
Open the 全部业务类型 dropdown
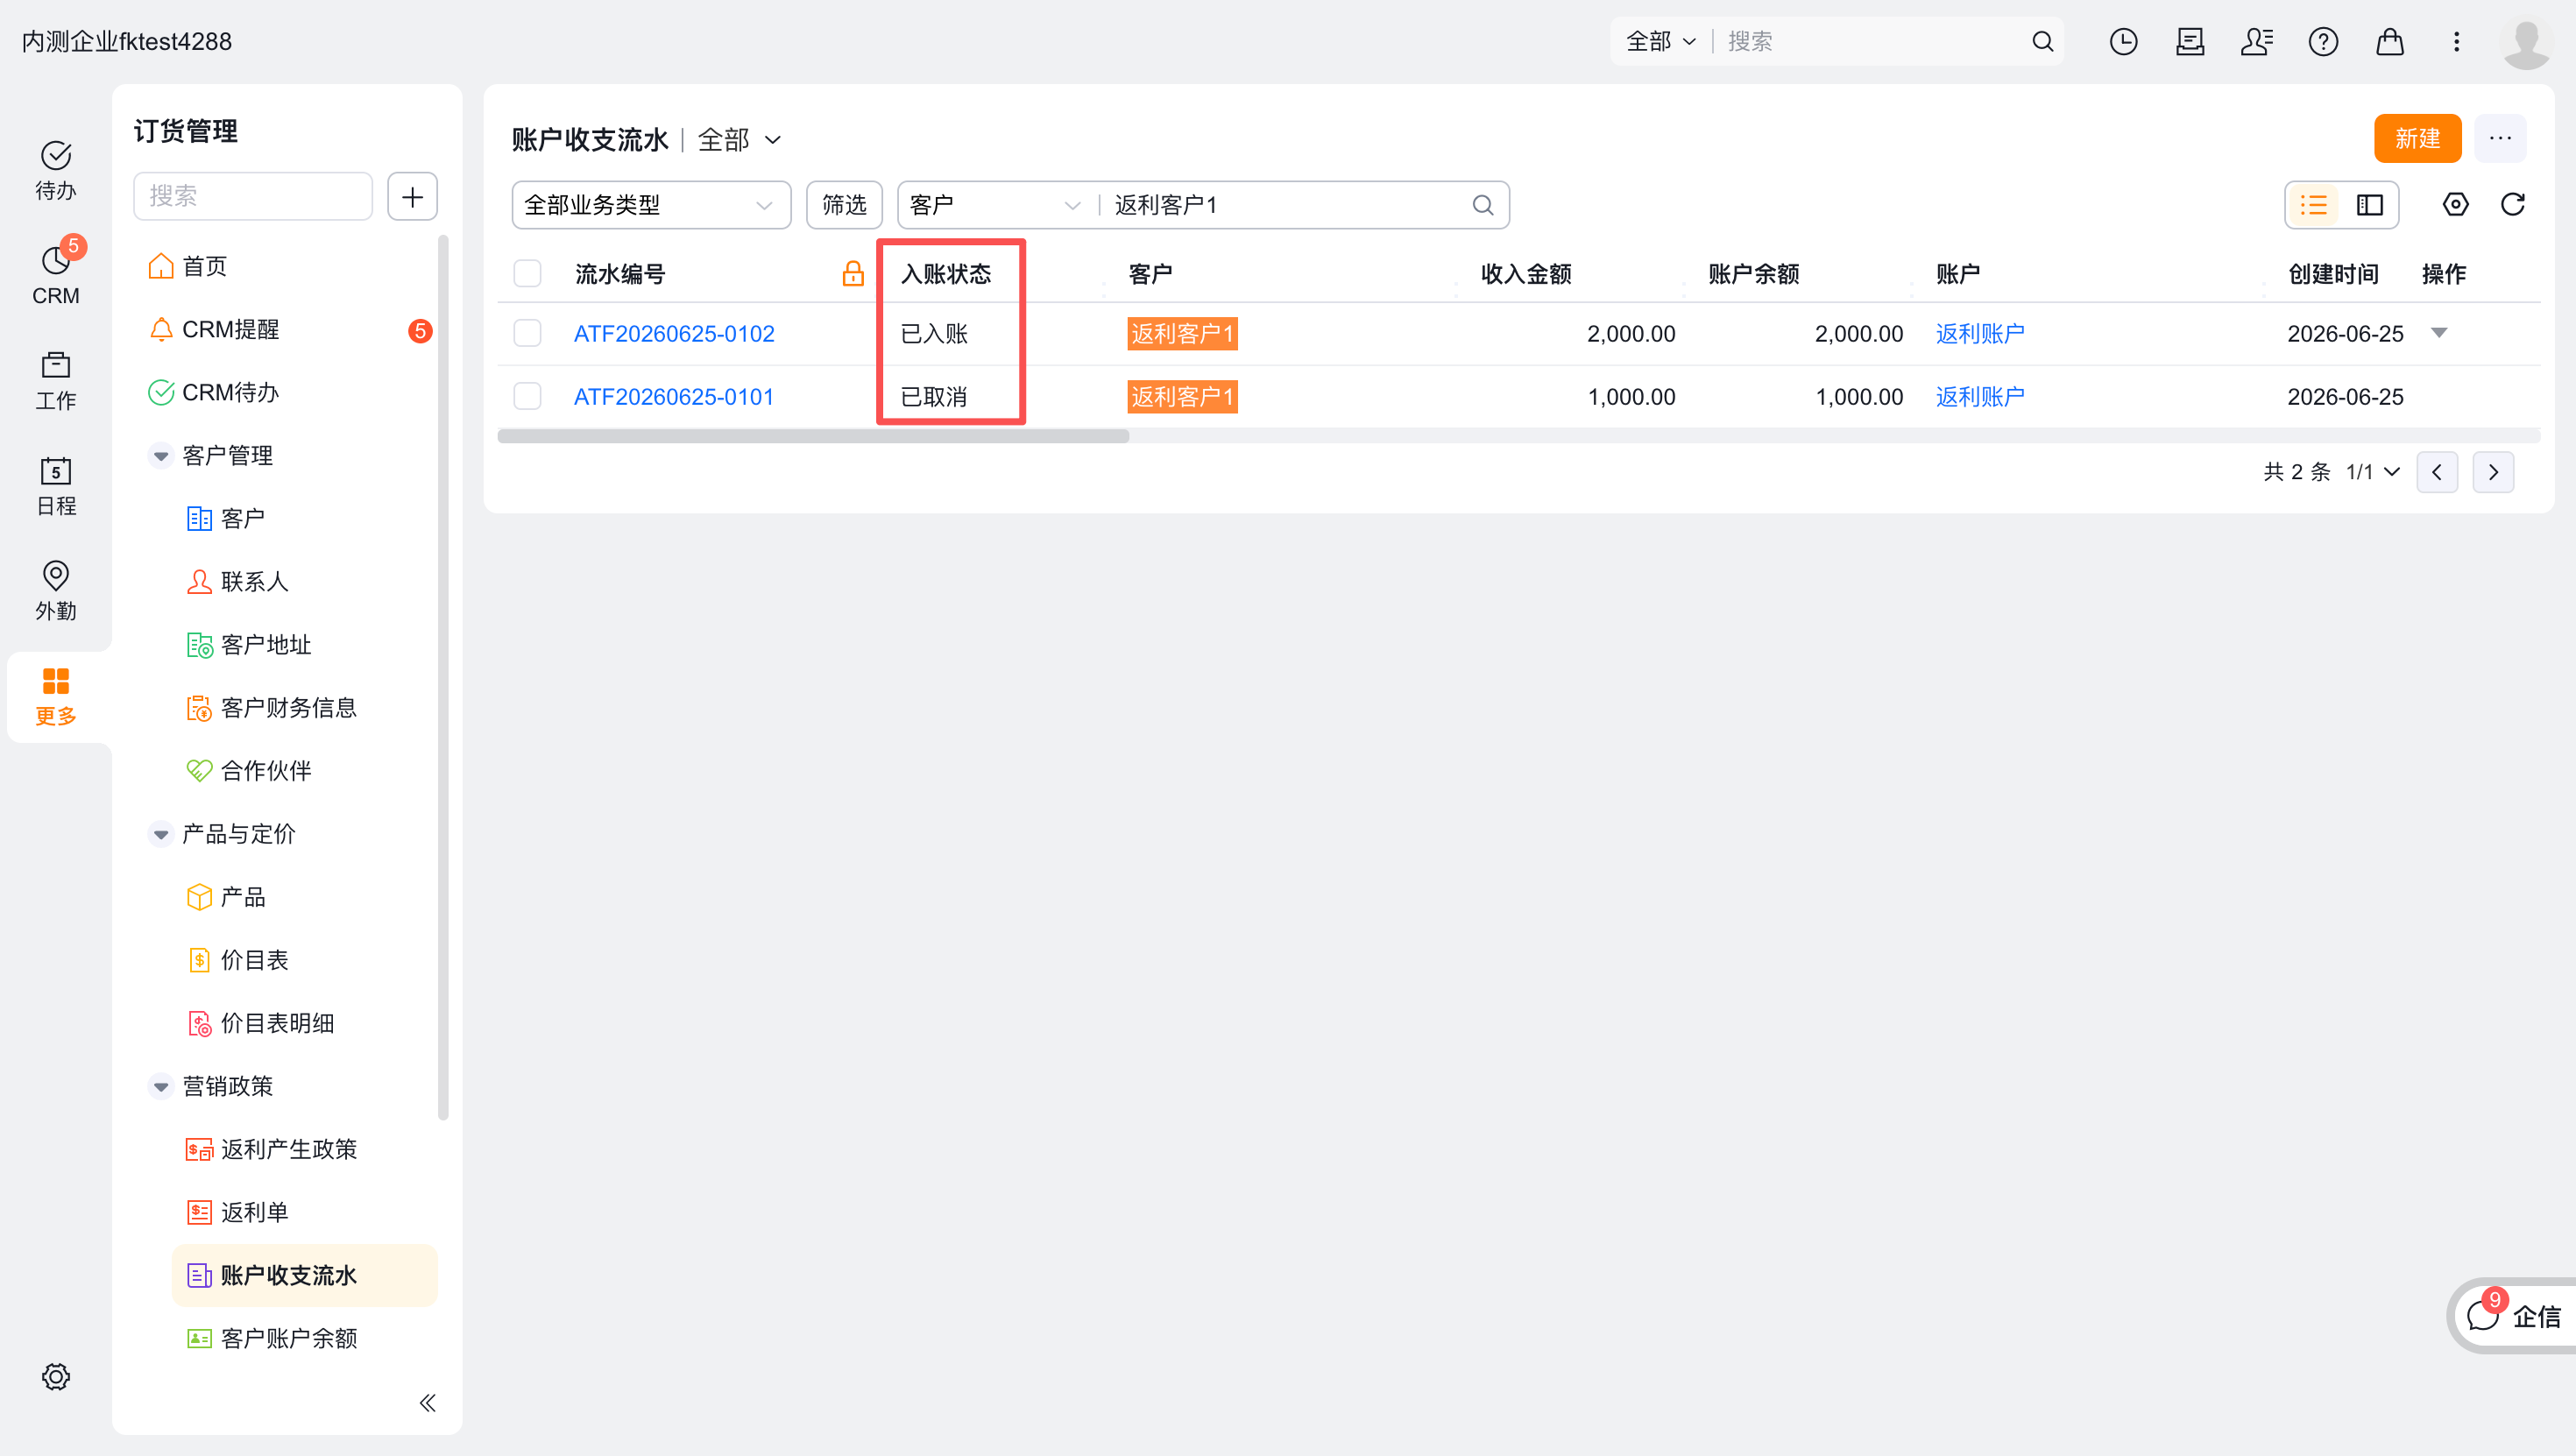[651, 205]
